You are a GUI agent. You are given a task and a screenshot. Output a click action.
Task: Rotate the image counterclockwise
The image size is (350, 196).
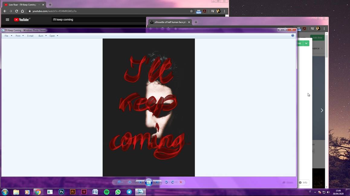coord(166,182)
